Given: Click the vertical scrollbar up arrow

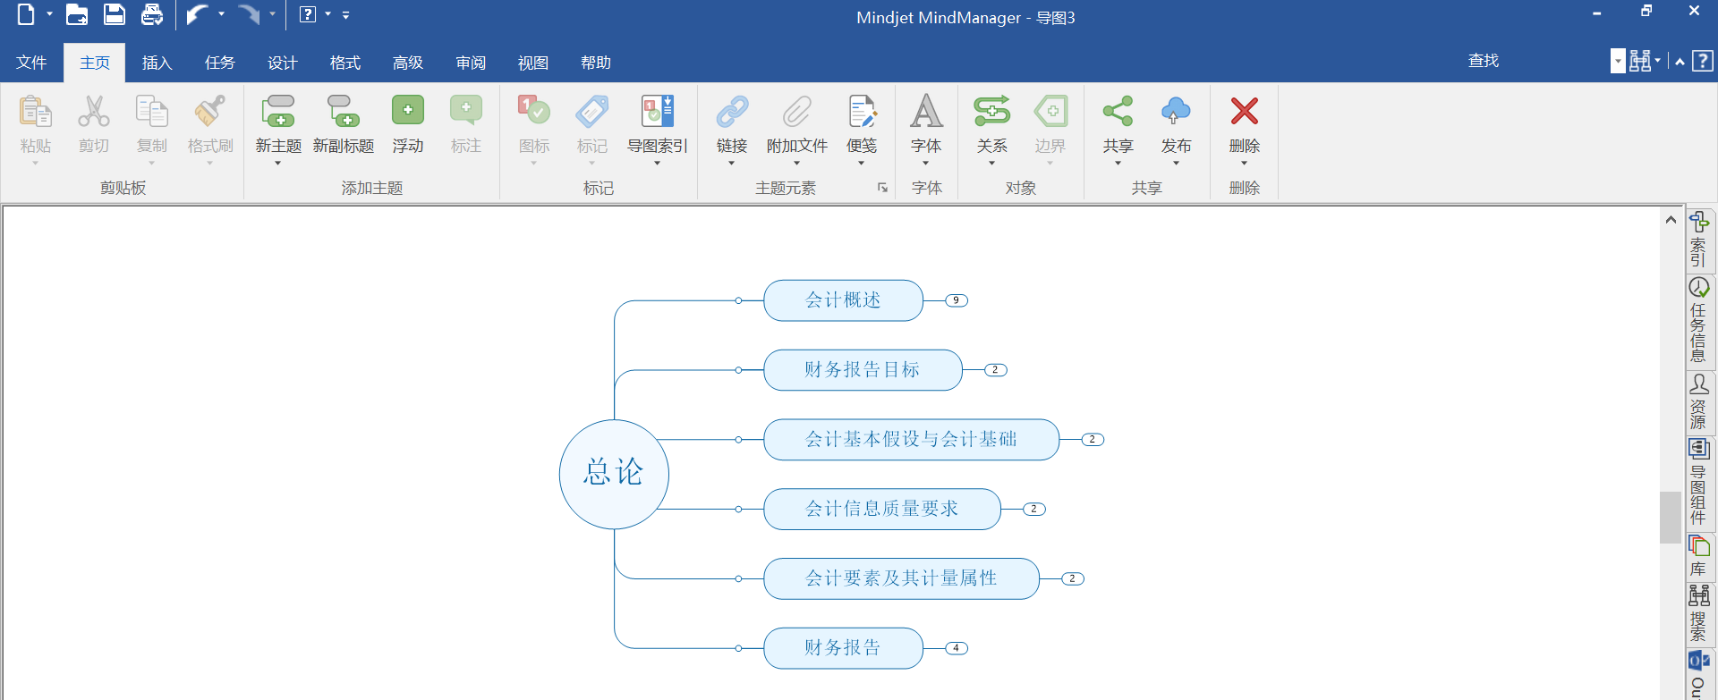Looking at the screenshot, I should 1671,219.
